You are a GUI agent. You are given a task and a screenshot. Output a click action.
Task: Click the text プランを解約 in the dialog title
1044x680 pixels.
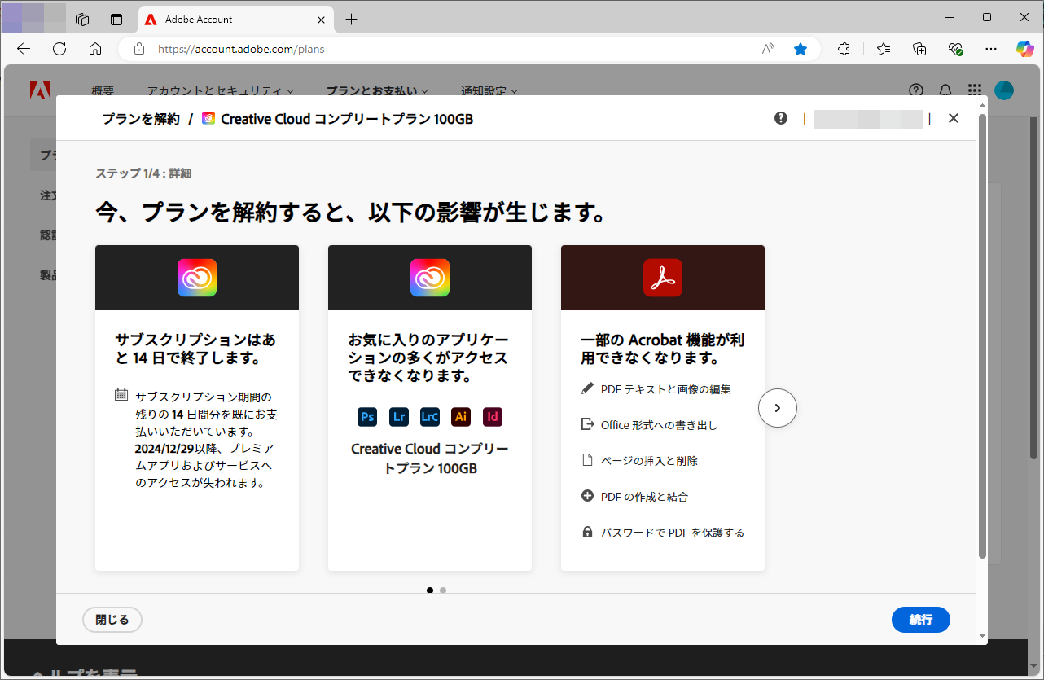141,119
